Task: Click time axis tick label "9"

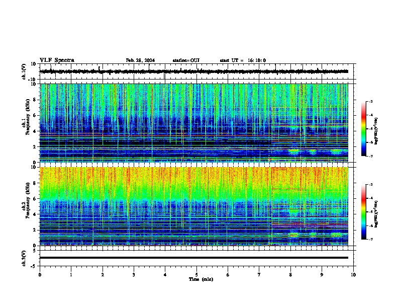Action: pyautogui.click(x=322, y=275)
